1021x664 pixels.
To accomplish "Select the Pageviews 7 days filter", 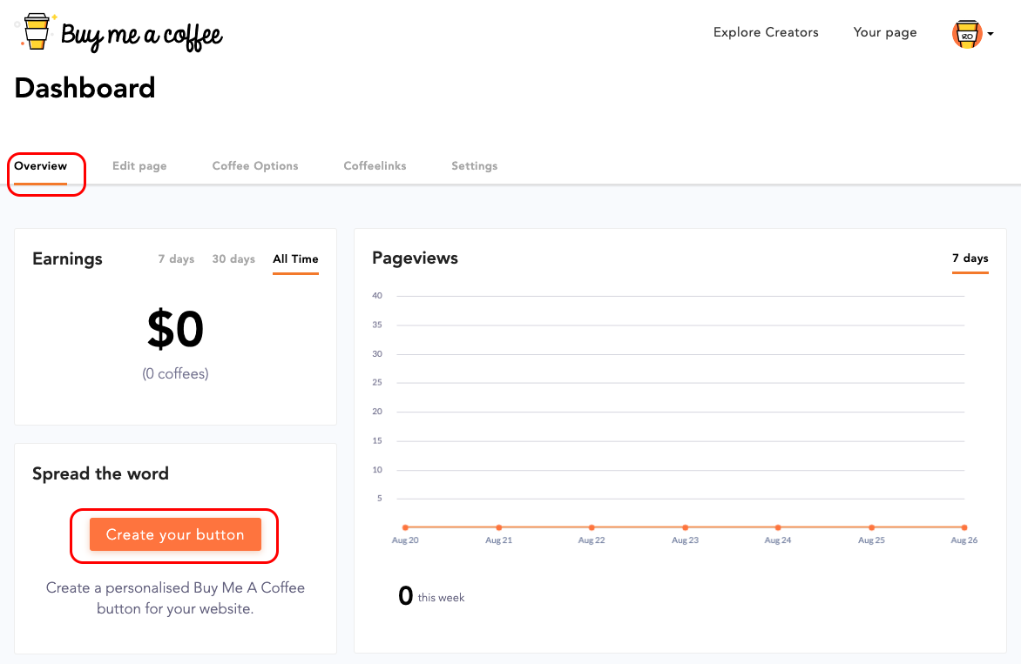I will tap(970, 258).
